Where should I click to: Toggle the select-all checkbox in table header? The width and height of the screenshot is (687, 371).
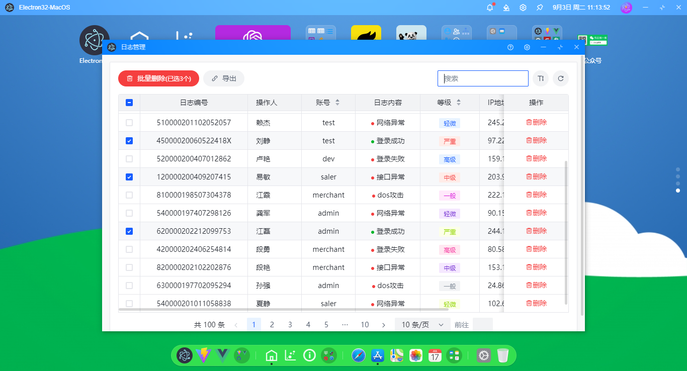click(129, 103)
